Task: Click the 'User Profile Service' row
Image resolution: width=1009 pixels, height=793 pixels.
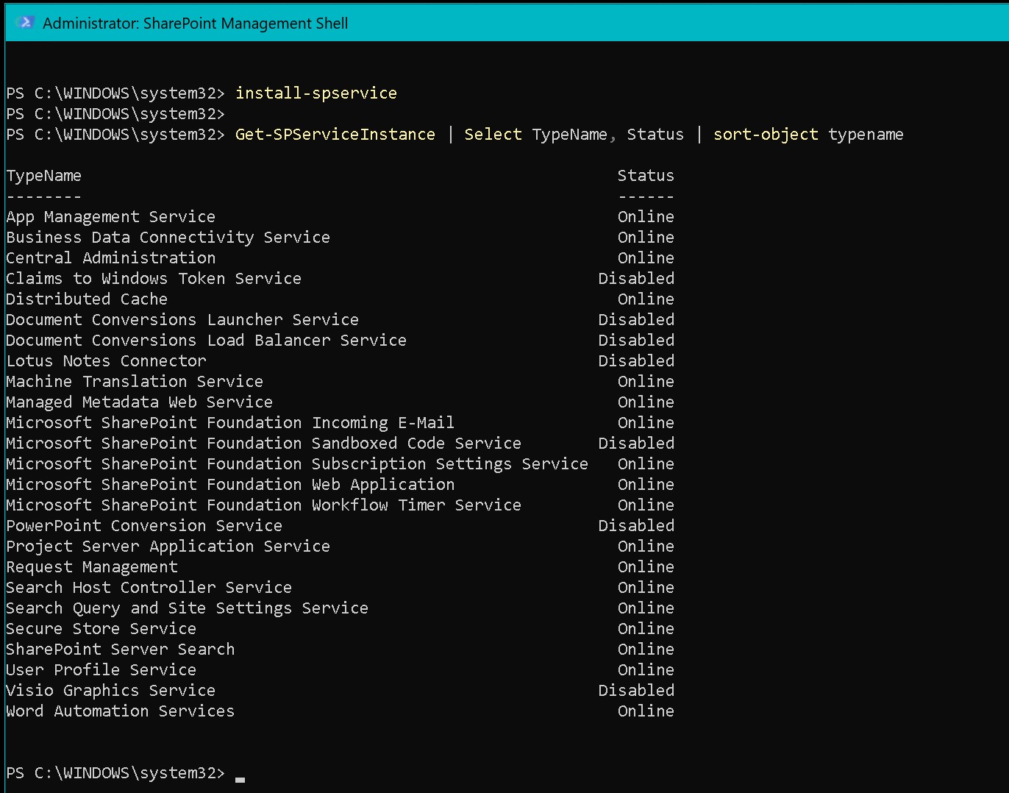Action: pos(341,670)
